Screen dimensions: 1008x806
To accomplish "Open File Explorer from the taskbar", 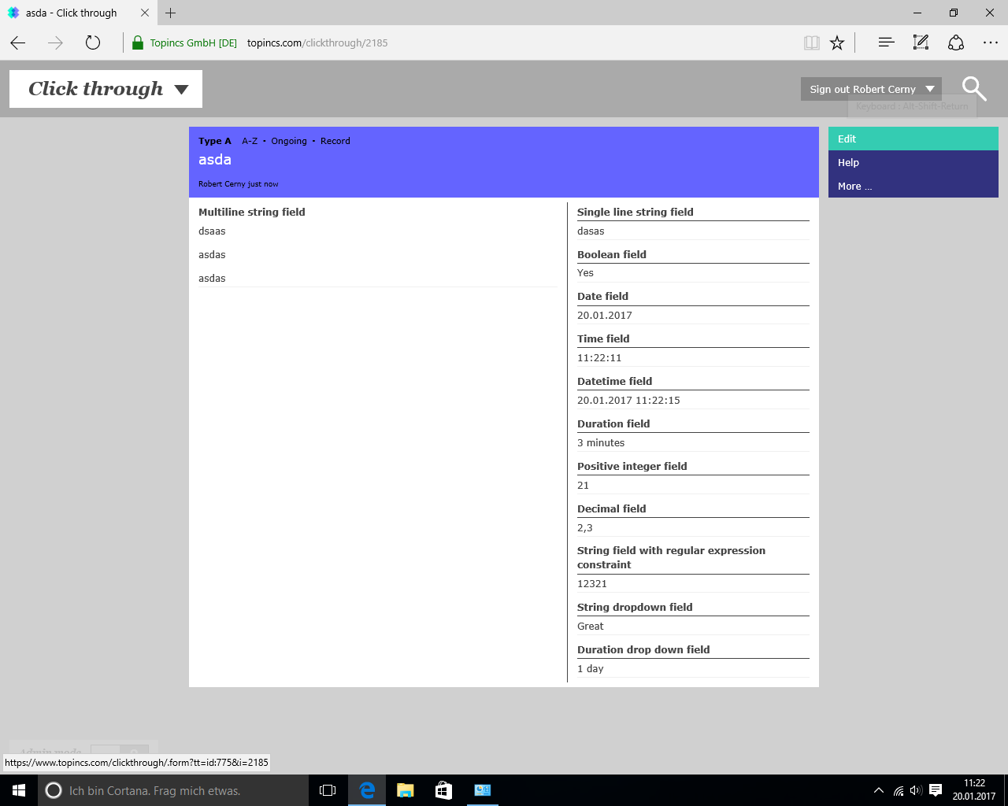I will (406, 790).
